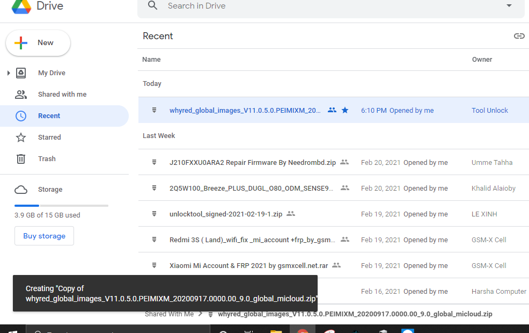Select the whyred_global_images_V11.0.5.0 file
The height and width of the screenshot is (333, 529).
(x=245, y=111)
